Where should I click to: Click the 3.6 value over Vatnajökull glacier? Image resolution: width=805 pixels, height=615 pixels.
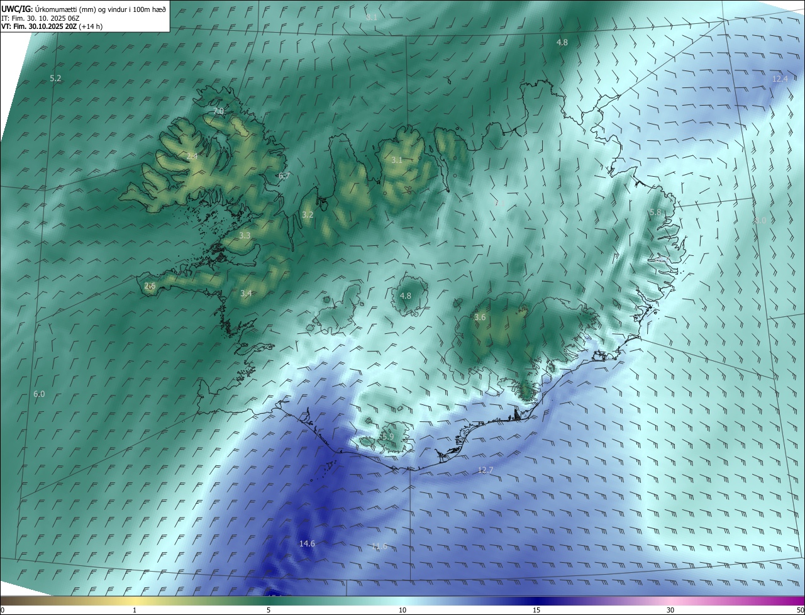click(x=480, y=318)
